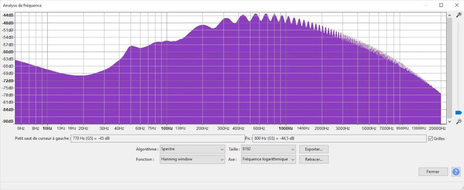This screenshot has width=464, height=190.
Task: Click the zoom-out magnifier icon
Action: pyautogui.click(x=459, y=121)
